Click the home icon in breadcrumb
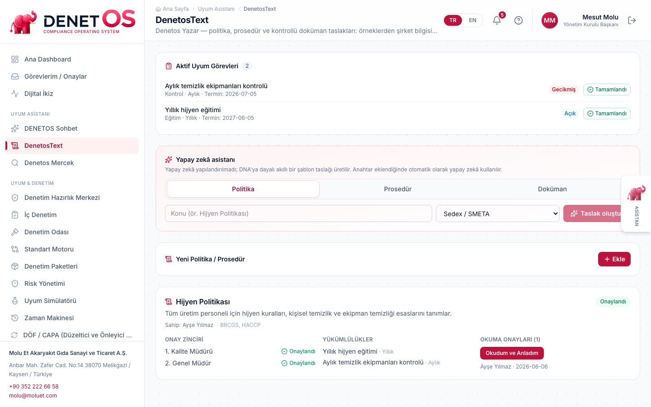The image size is (651, 407). tap(158, 9)
